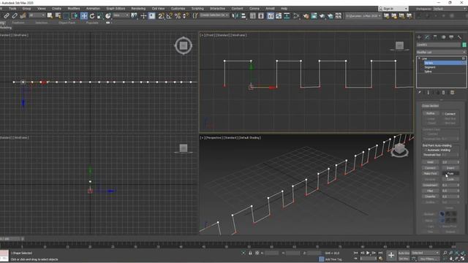Open the Help menu
The width and height of the screenshot is (468, 263).
click(x=284, y=9)
